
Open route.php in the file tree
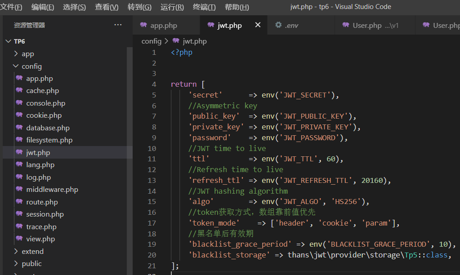(42, 202)
